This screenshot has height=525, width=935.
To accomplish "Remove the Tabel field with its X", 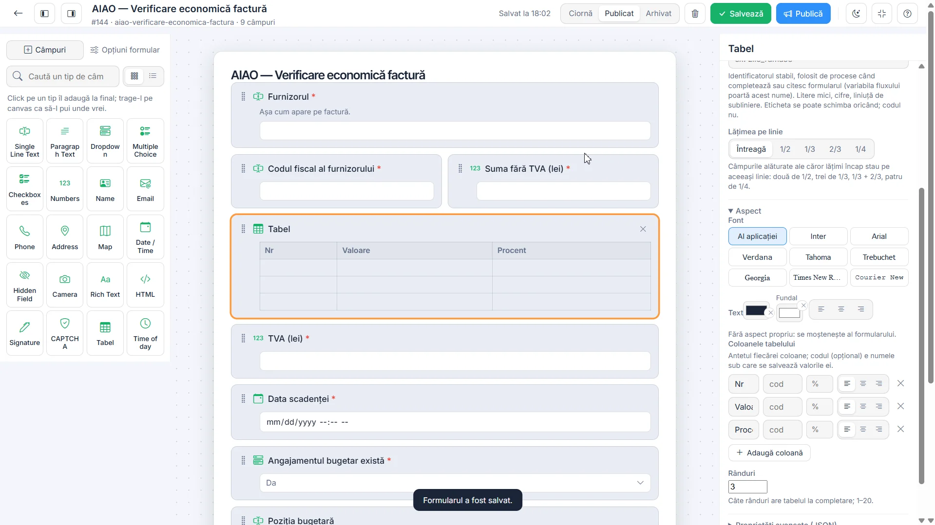I will point(643,229).
